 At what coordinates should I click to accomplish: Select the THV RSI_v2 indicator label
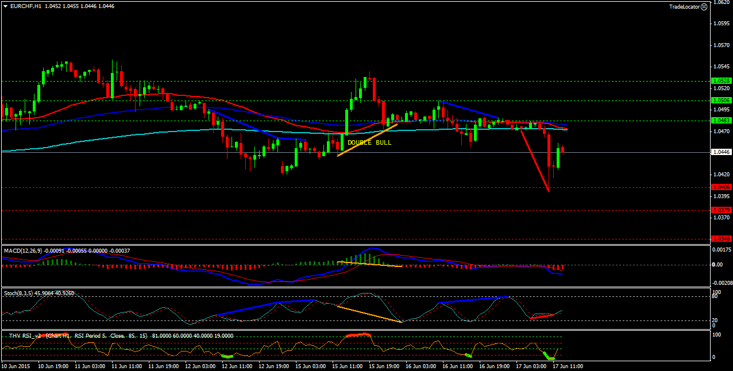point(26,335)
